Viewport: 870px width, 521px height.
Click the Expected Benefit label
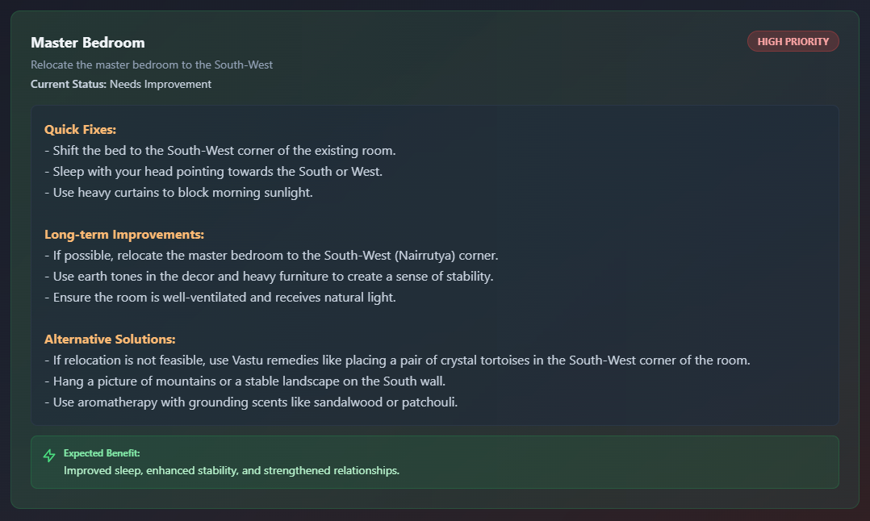click(x=102, y=452)
